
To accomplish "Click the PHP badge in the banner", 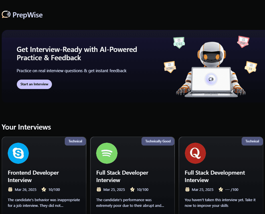I will coord(243,41).
